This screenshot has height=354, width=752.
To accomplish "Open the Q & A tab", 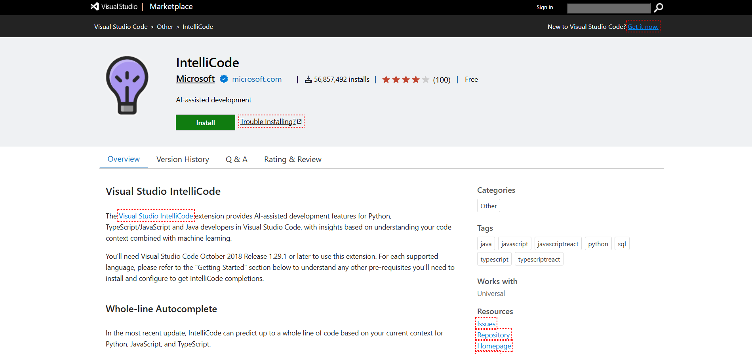I will (236, 159).
